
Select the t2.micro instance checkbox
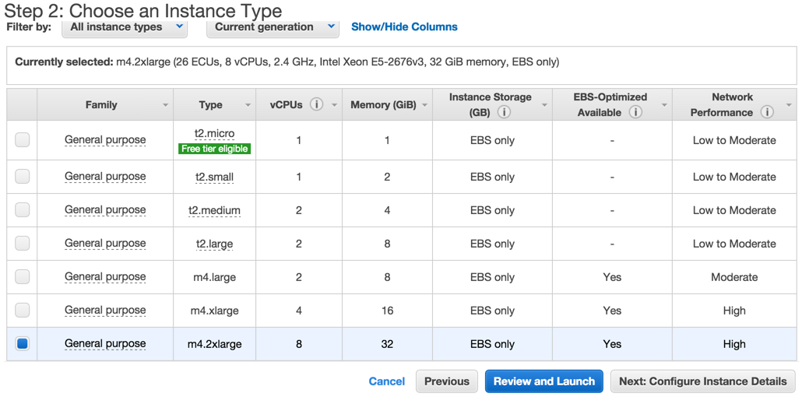[x=23, y=140]
